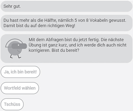Select the 'Tschüss' reply button

coord(12,104)
